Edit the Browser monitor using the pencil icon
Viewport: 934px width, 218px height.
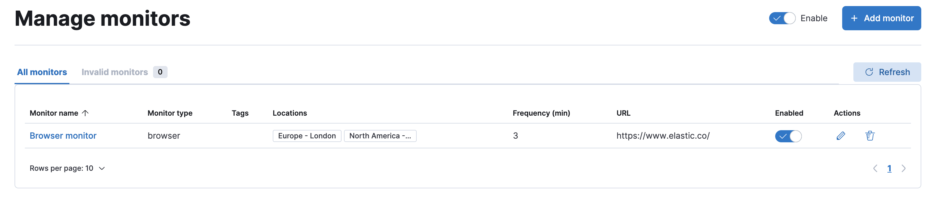841,136
